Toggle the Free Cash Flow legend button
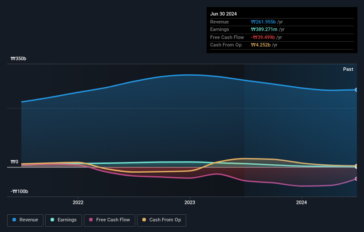 point(110,220)
